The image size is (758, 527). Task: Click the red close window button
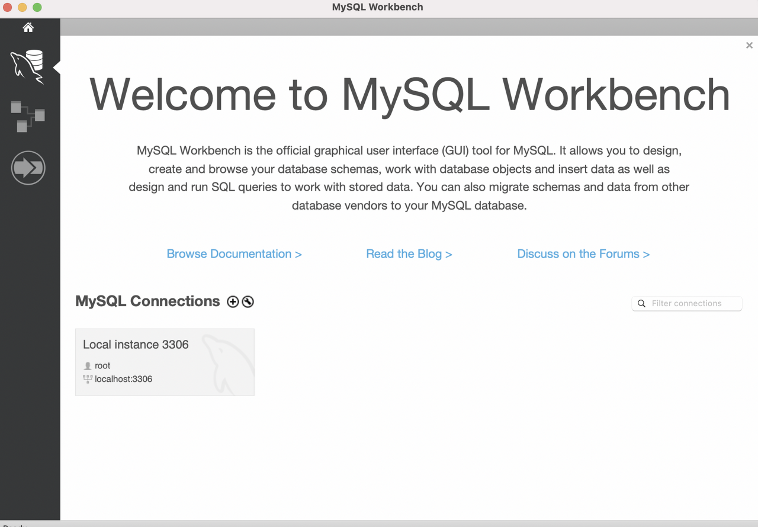(8, 8)
